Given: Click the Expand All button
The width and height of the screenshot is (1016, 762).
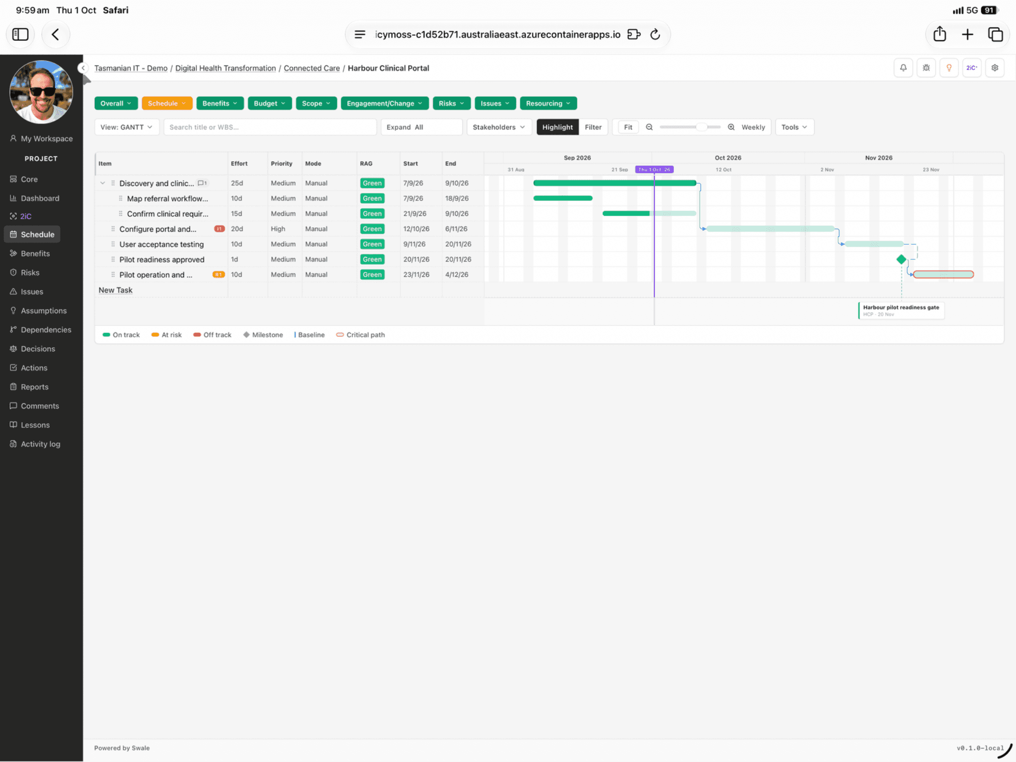Looking at the screenshot, I should pos(421,127).
